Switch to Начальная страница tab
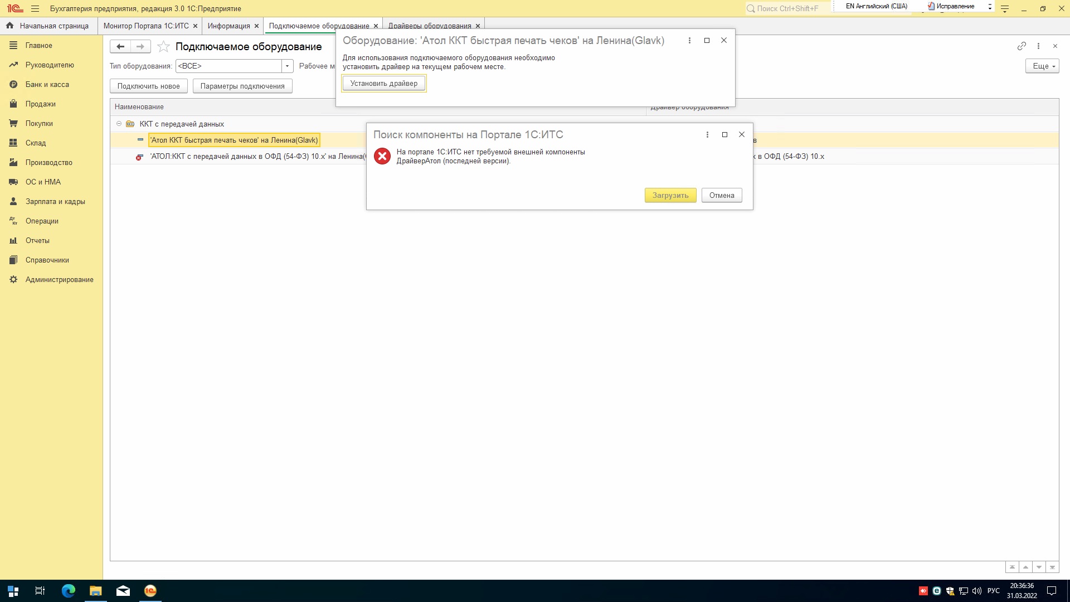 (48, 26)
